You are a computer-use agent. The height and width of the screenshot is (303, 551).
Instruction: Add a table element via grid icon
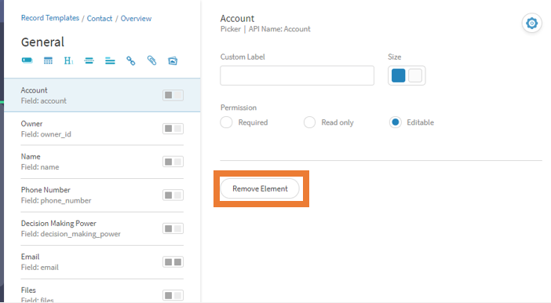(x=48, y=60)
